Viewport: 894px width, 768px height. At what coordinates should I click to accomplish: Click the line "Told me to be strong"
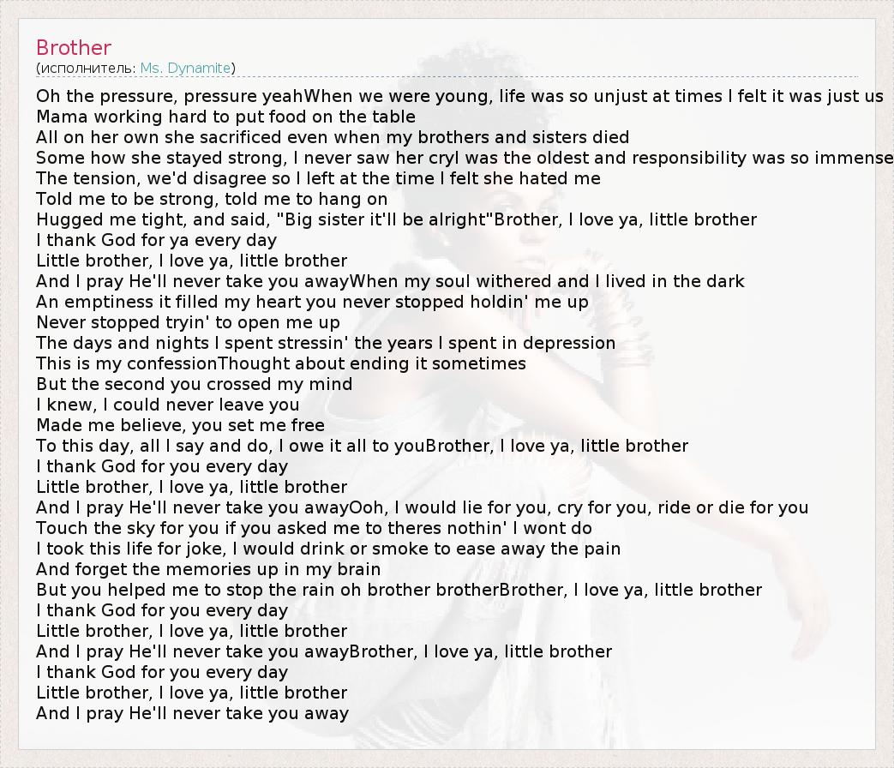212,199
